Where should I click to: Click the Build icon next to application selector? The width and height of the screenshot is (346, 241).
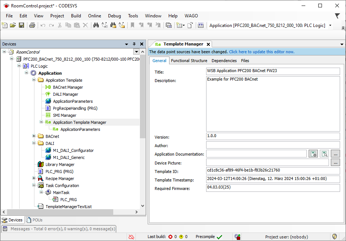pyautogui.click(x=201, y=26)
